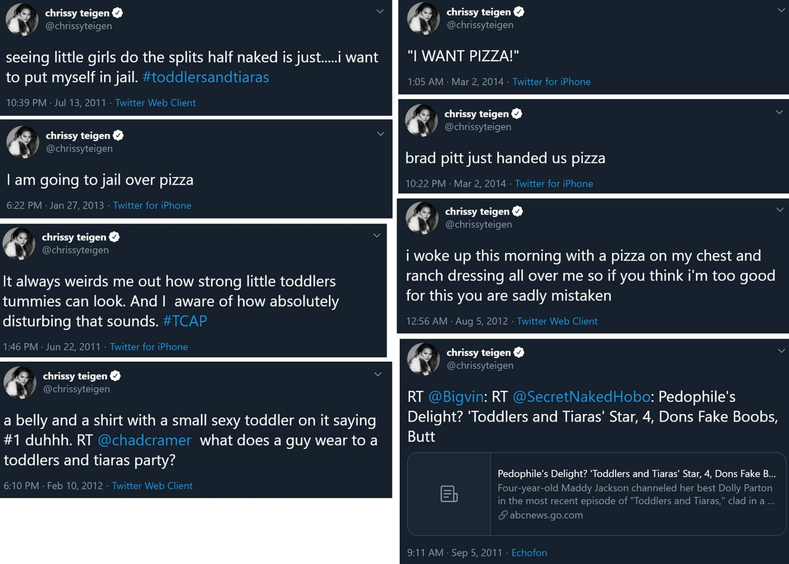
Task: Open chevron menu on 'brad pitt' tweet
Action: (x=779, y=112)
